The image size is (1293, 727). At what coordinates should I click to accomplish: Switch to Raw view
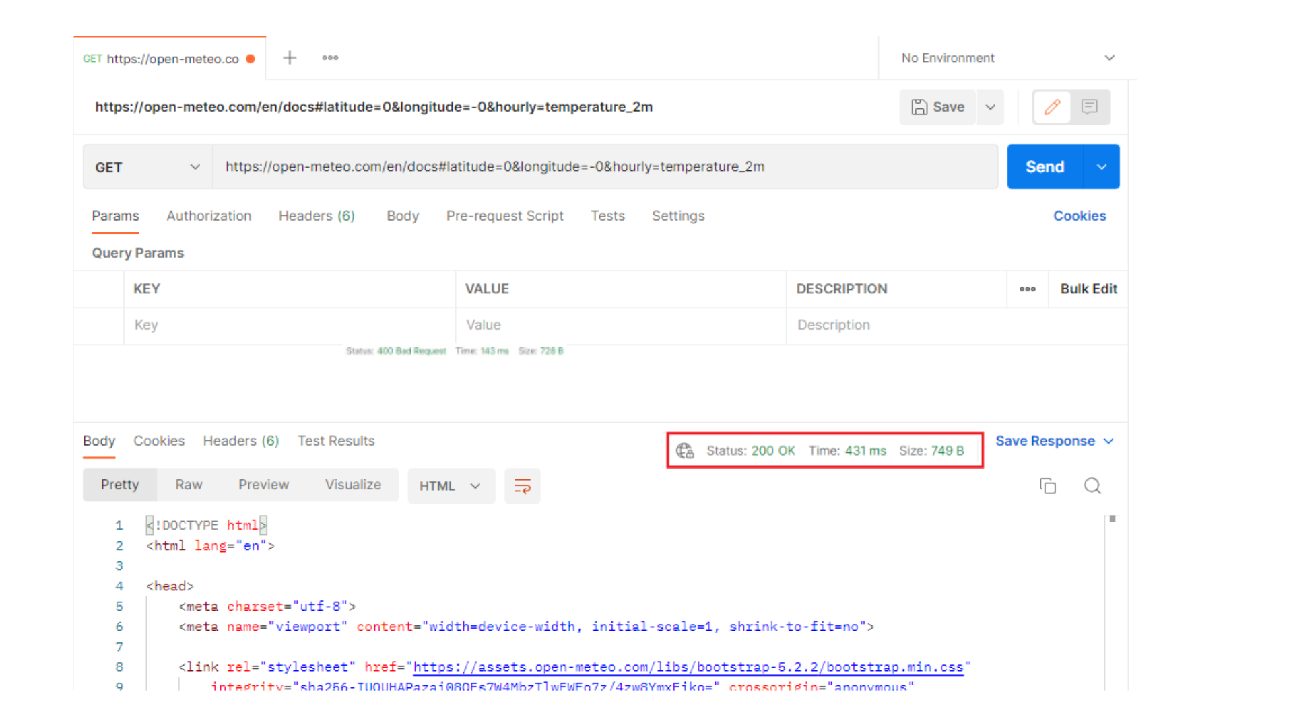click(189, 485)
